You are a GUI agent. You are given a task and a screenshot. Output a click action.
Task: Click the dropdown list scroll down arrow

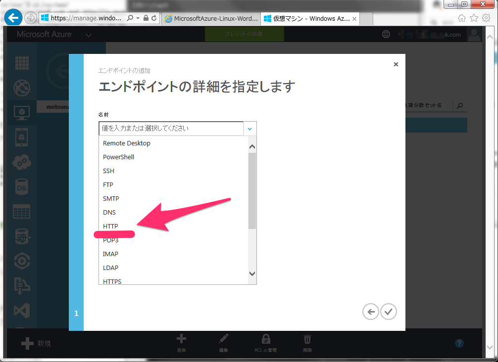252,273
